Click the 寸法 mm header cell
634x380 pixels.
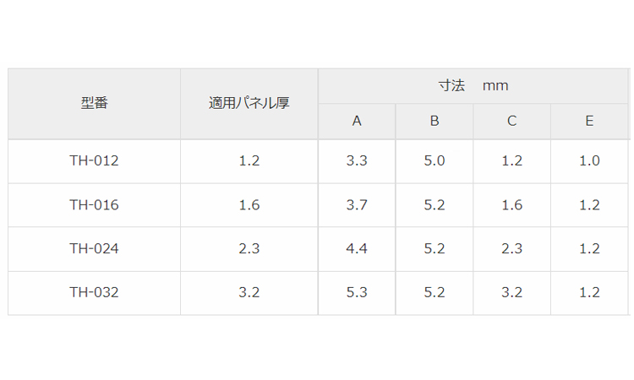pyautogui.click(x=473, y=86)
